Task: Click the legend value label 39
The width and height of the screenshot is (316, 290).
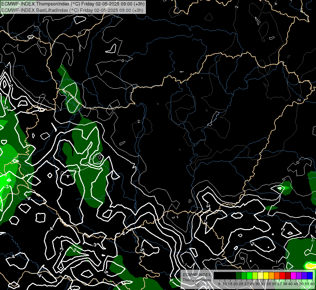Action: point(285,284)
